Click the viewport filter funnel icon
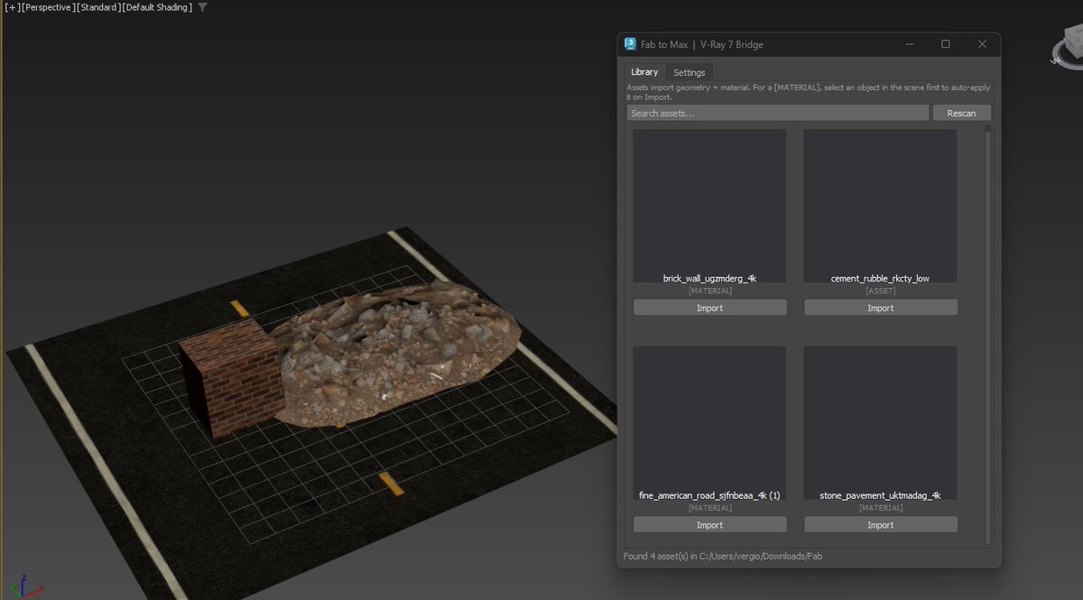The height and width of the screenshot is (600, 1083). (x=202, y=7)
